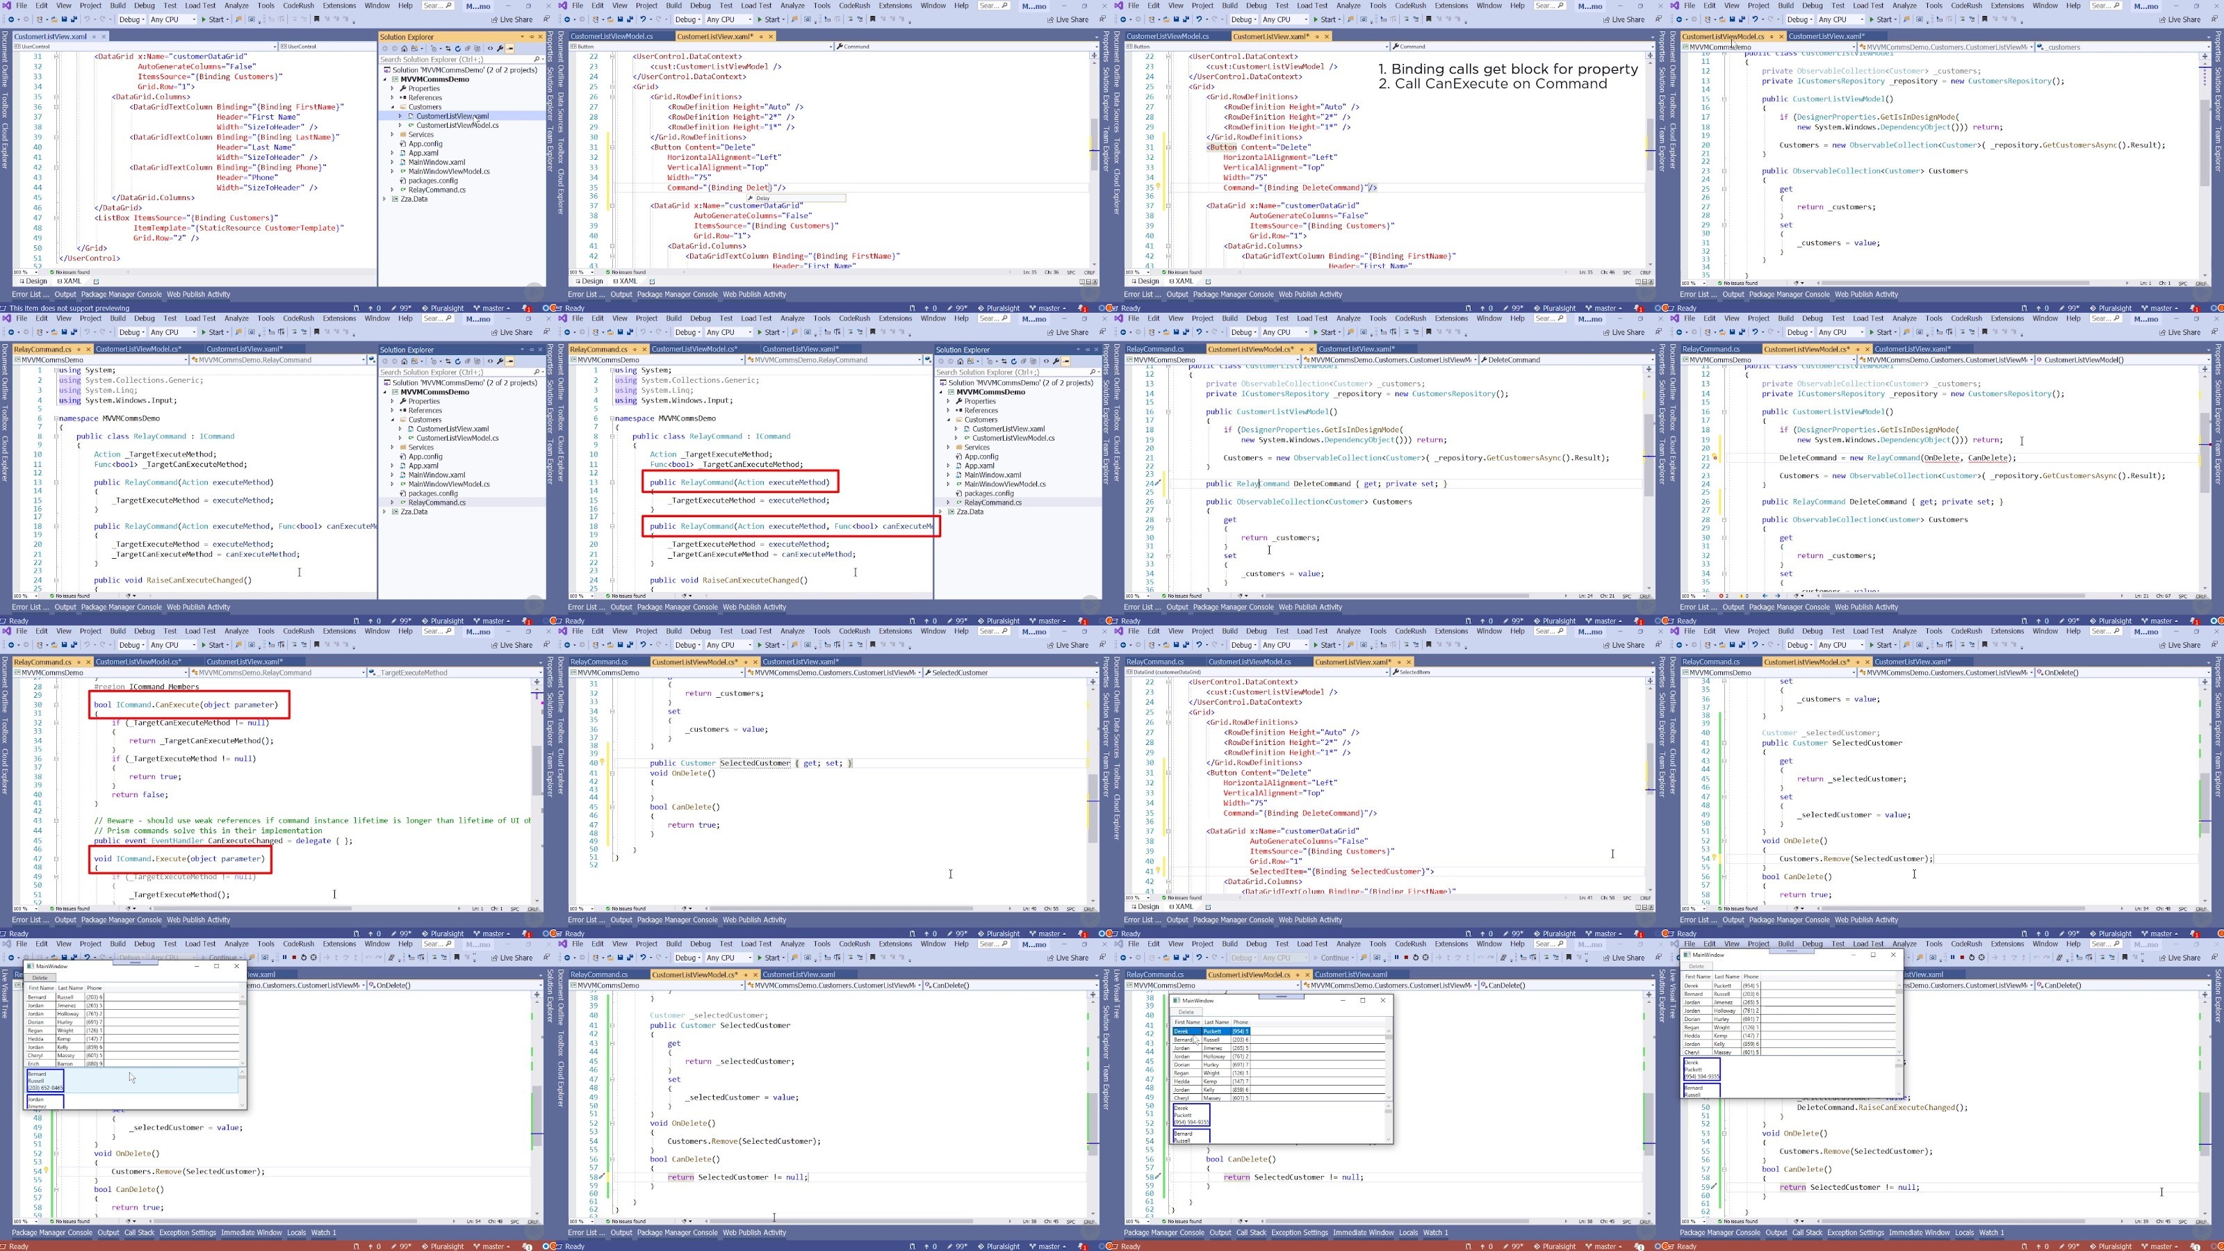2224x1251 pixels.
Task: Stop debugging in window where Derek row is selected
Action: tap(1407, 958)
